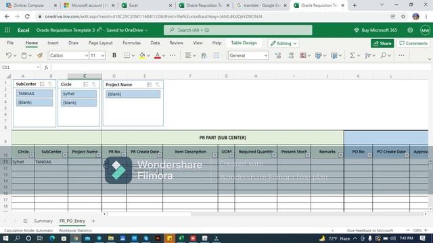Open the PR No column filter dropdown

pos(123,155)
